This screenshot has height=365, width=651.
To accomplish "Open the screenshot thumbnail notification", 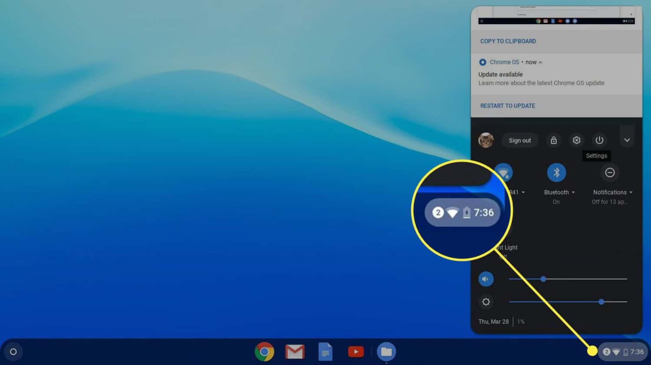I will click(556, 16).
